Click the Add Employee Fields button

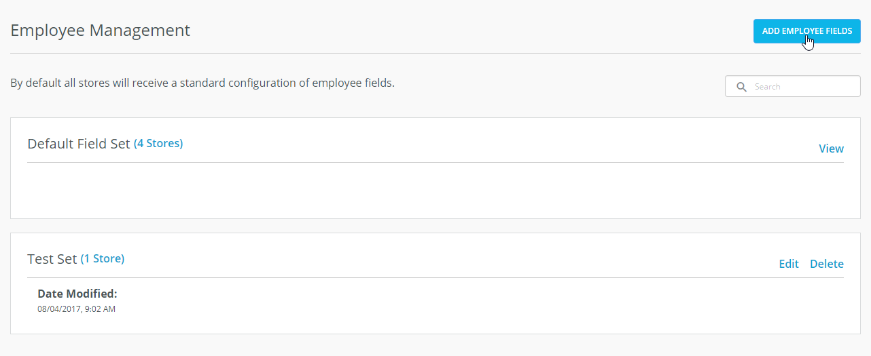click(806, 31)
